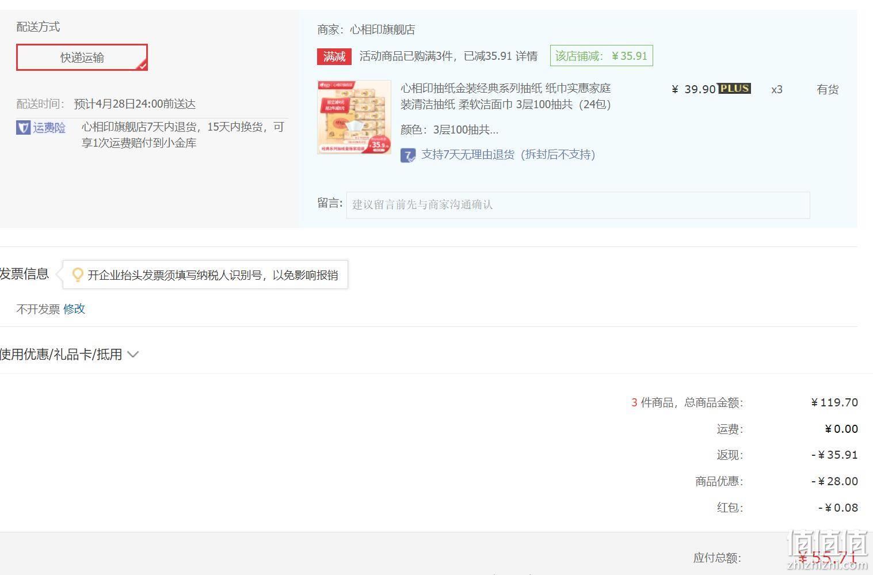This screenshot has height=575, width=873.
Task: Click the 运费险 shield icon
Action: [23, 128]
